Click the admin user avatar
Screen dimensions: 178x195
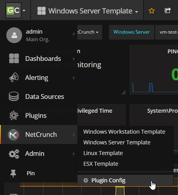14,35
